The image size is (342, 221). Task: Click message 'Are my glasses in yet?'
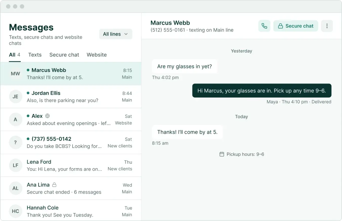pos(184,66)
